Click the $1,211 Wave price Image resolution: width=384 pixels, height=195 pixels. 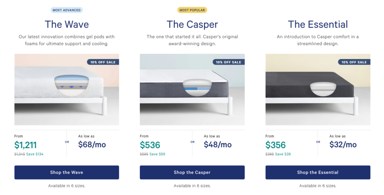pyautogui.click(x=25, y=145)
